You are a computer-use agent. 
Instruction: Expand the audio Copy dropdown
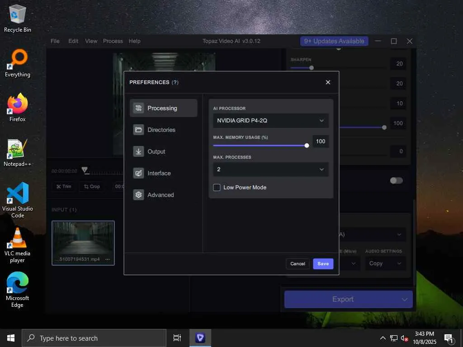[x=385, y=263]
